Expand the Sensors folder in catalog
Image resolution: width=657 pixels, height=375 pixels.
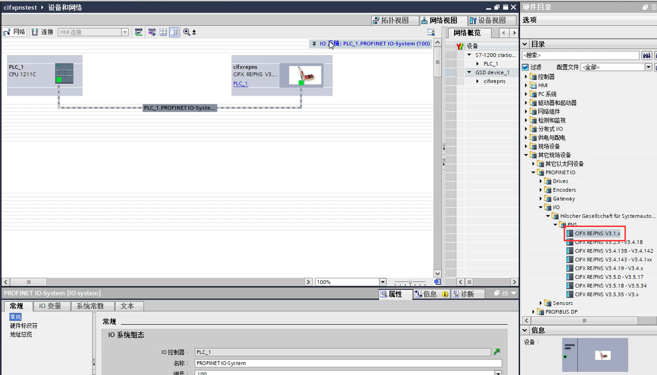click(x=541, y=303)
